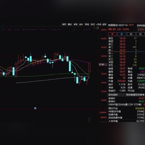Click the fourth trade button after 卖
The height and width of the screenshot is (145, 145).
(140, 34)
